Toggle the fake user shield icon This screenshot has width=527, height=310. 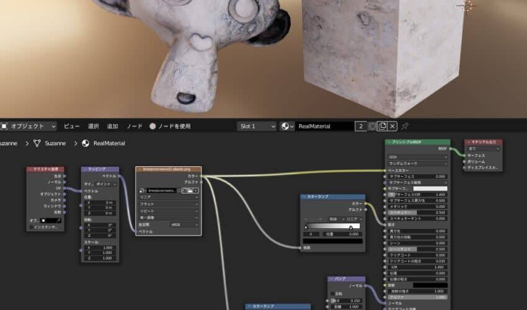(373, 126)
